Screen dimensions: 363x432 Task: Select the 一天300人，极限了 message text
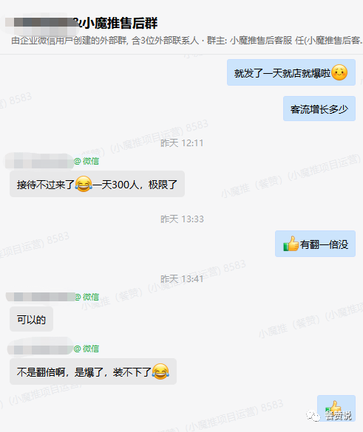pyautogui.click(x=135, y=185)
